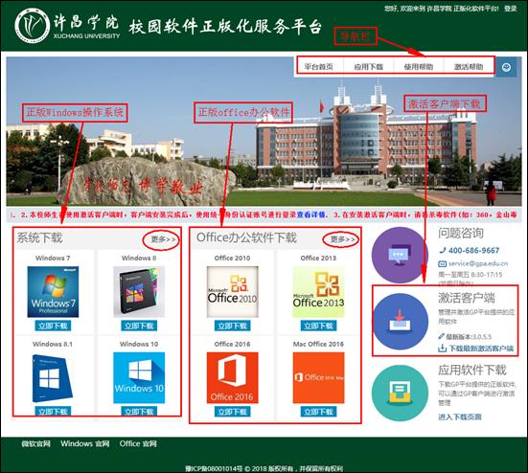Click the teal application software download icon
The image size is (528, 473).
click(x=400, y=393)
